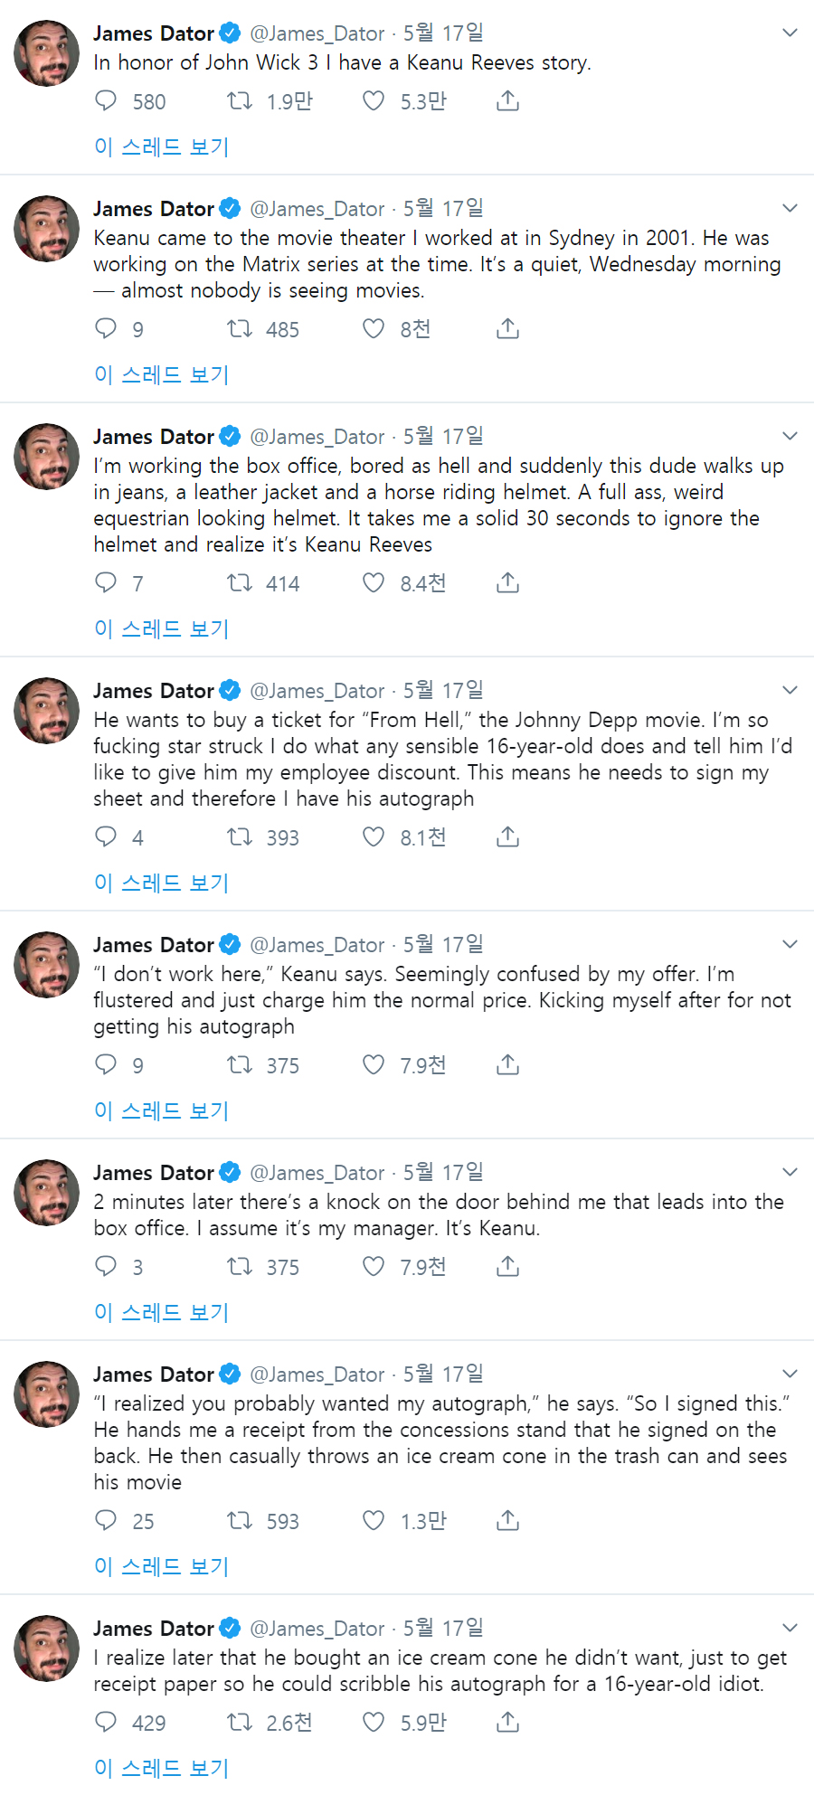The height and width of the screenshot is (1795, 814).
Task: Open the John Wick 3 tweet's options chevron
Action: (790, 33)
